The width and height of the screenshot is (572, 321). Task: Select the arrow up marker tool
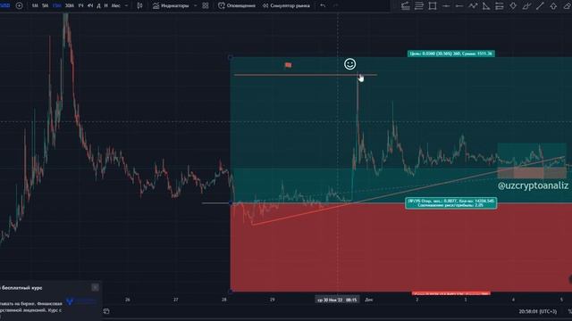[x=553, y=6]
